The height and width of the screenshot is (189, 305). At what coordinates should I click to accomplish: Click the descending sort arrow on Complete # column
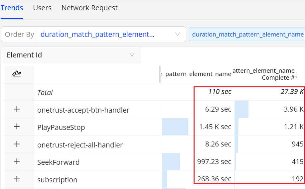296,76
